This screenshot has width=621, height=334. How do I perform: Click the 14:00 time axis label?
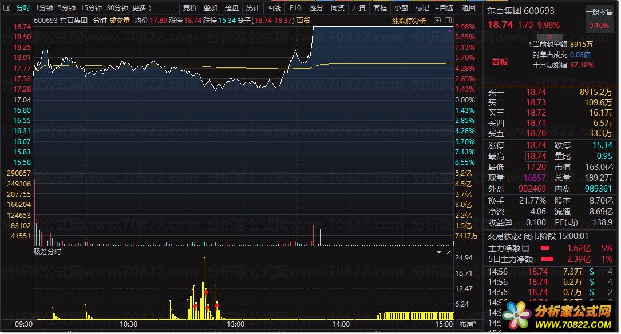pyautogui.click(x=341, y=324)
